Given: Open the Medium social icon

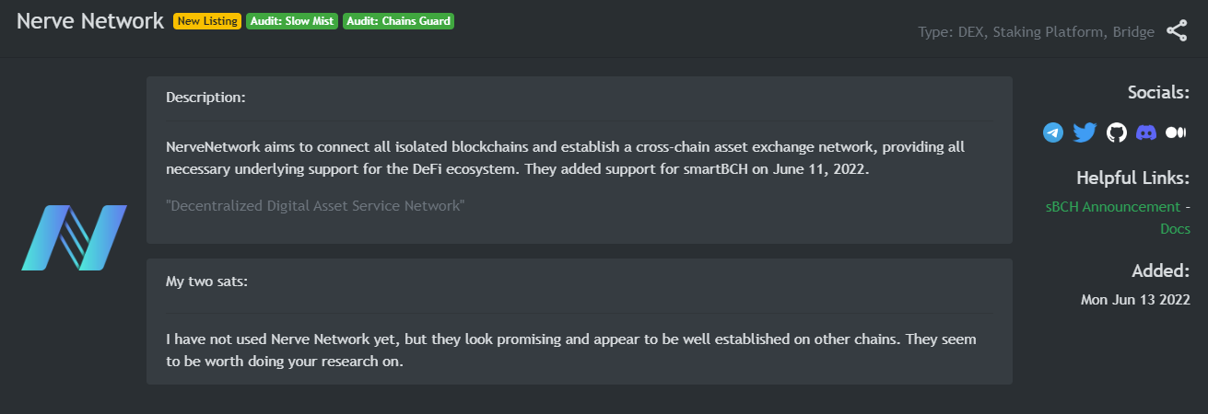Looking at the screenshot, I should [x=1177, y=132].
